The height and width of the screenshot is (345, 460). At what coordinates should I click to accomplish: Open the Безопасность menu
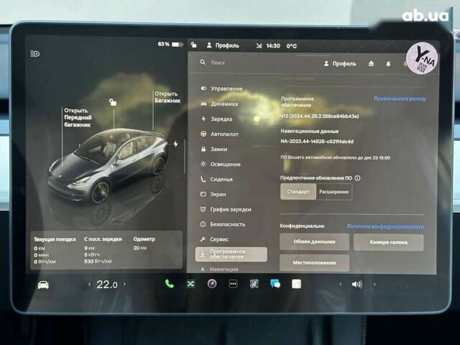pos(223,224)
